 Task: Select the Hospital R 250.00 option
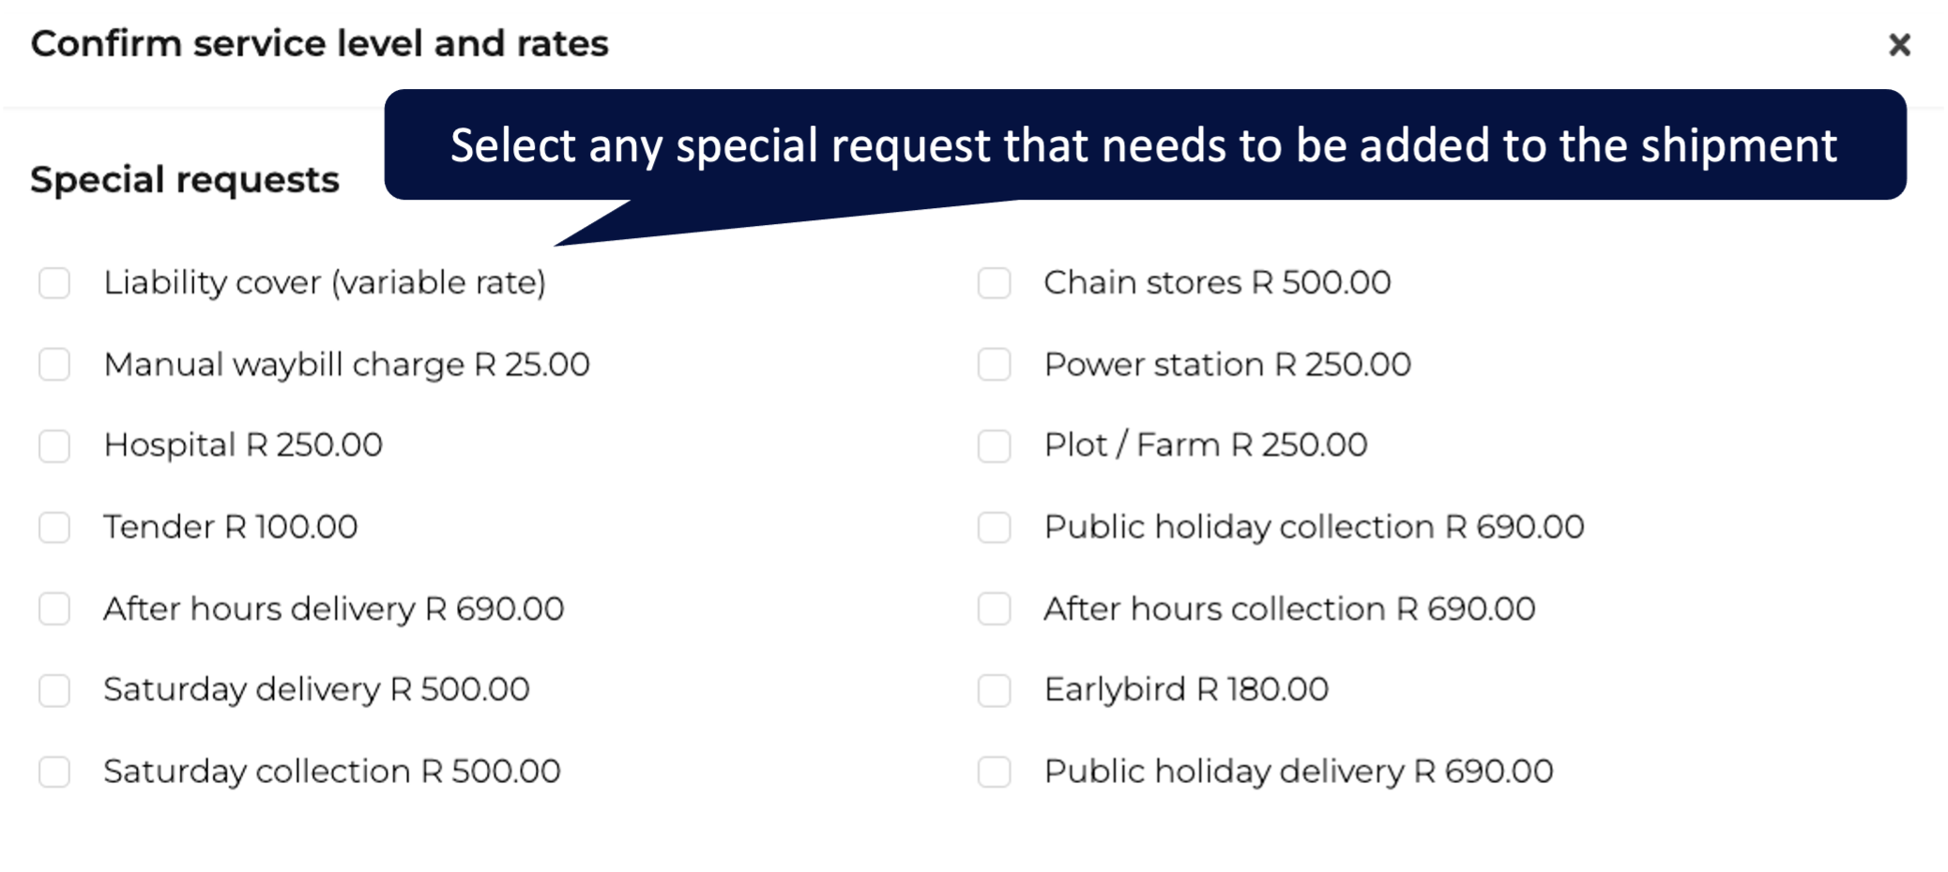click(54, 445)
